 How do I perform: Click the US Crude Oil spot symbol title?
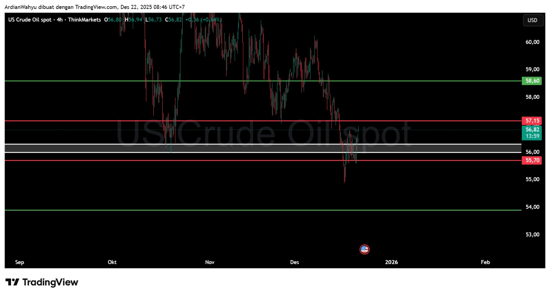30,20
